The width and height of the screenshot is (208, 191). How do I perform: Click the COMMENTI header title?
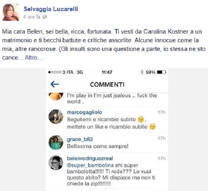(x=107, y=84)
